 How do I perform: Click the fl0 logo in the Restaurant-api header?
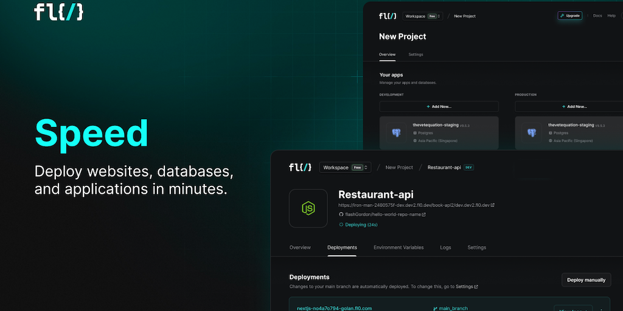coord(300,167)
